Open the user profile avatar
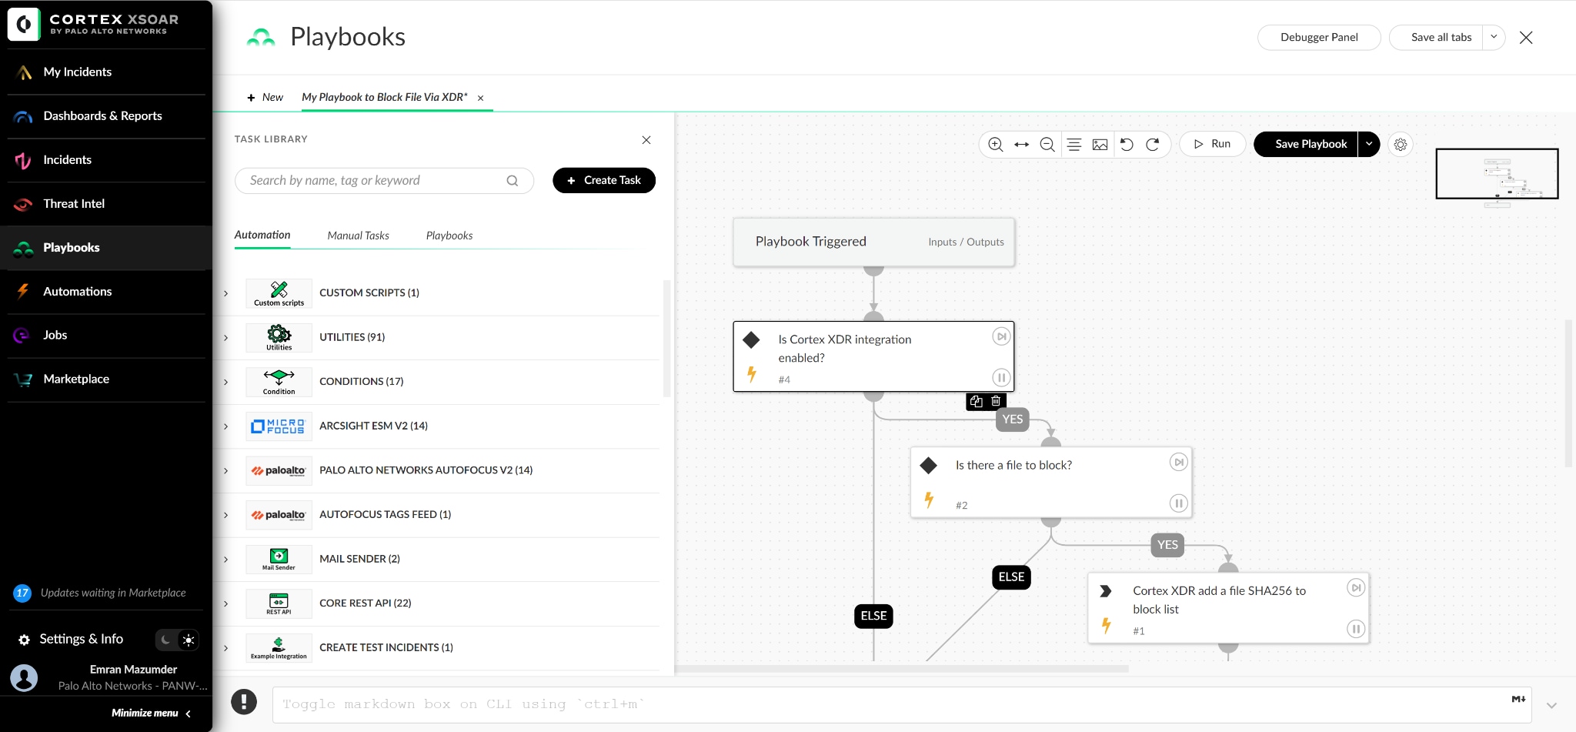This screenshot has height=732, width=1576. pyautogui.click(x=24, y=678)
